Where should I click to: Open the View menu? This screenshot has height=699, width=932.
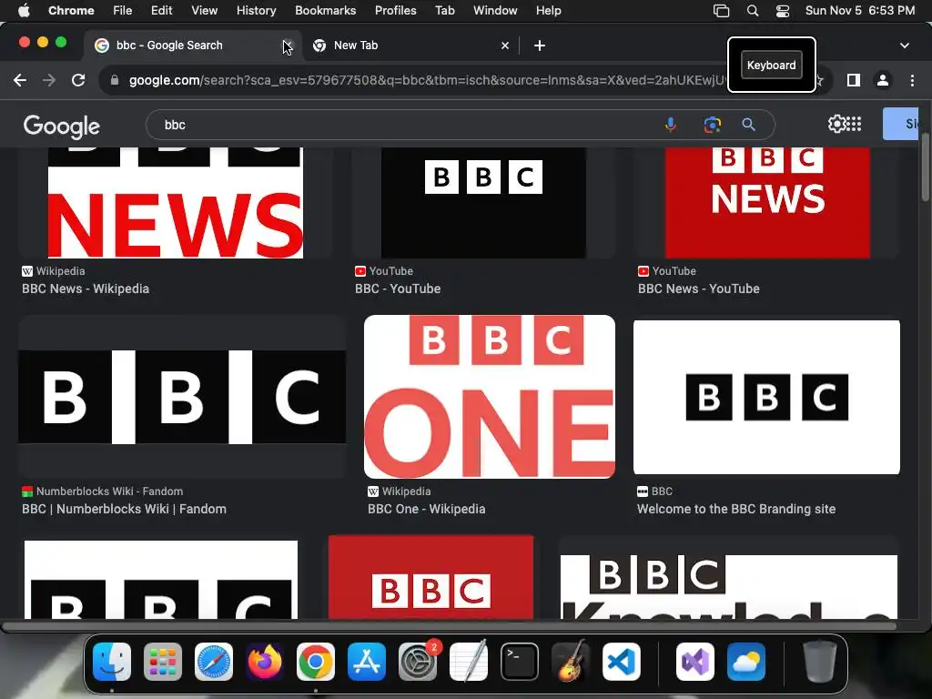(x=205, y=11)
